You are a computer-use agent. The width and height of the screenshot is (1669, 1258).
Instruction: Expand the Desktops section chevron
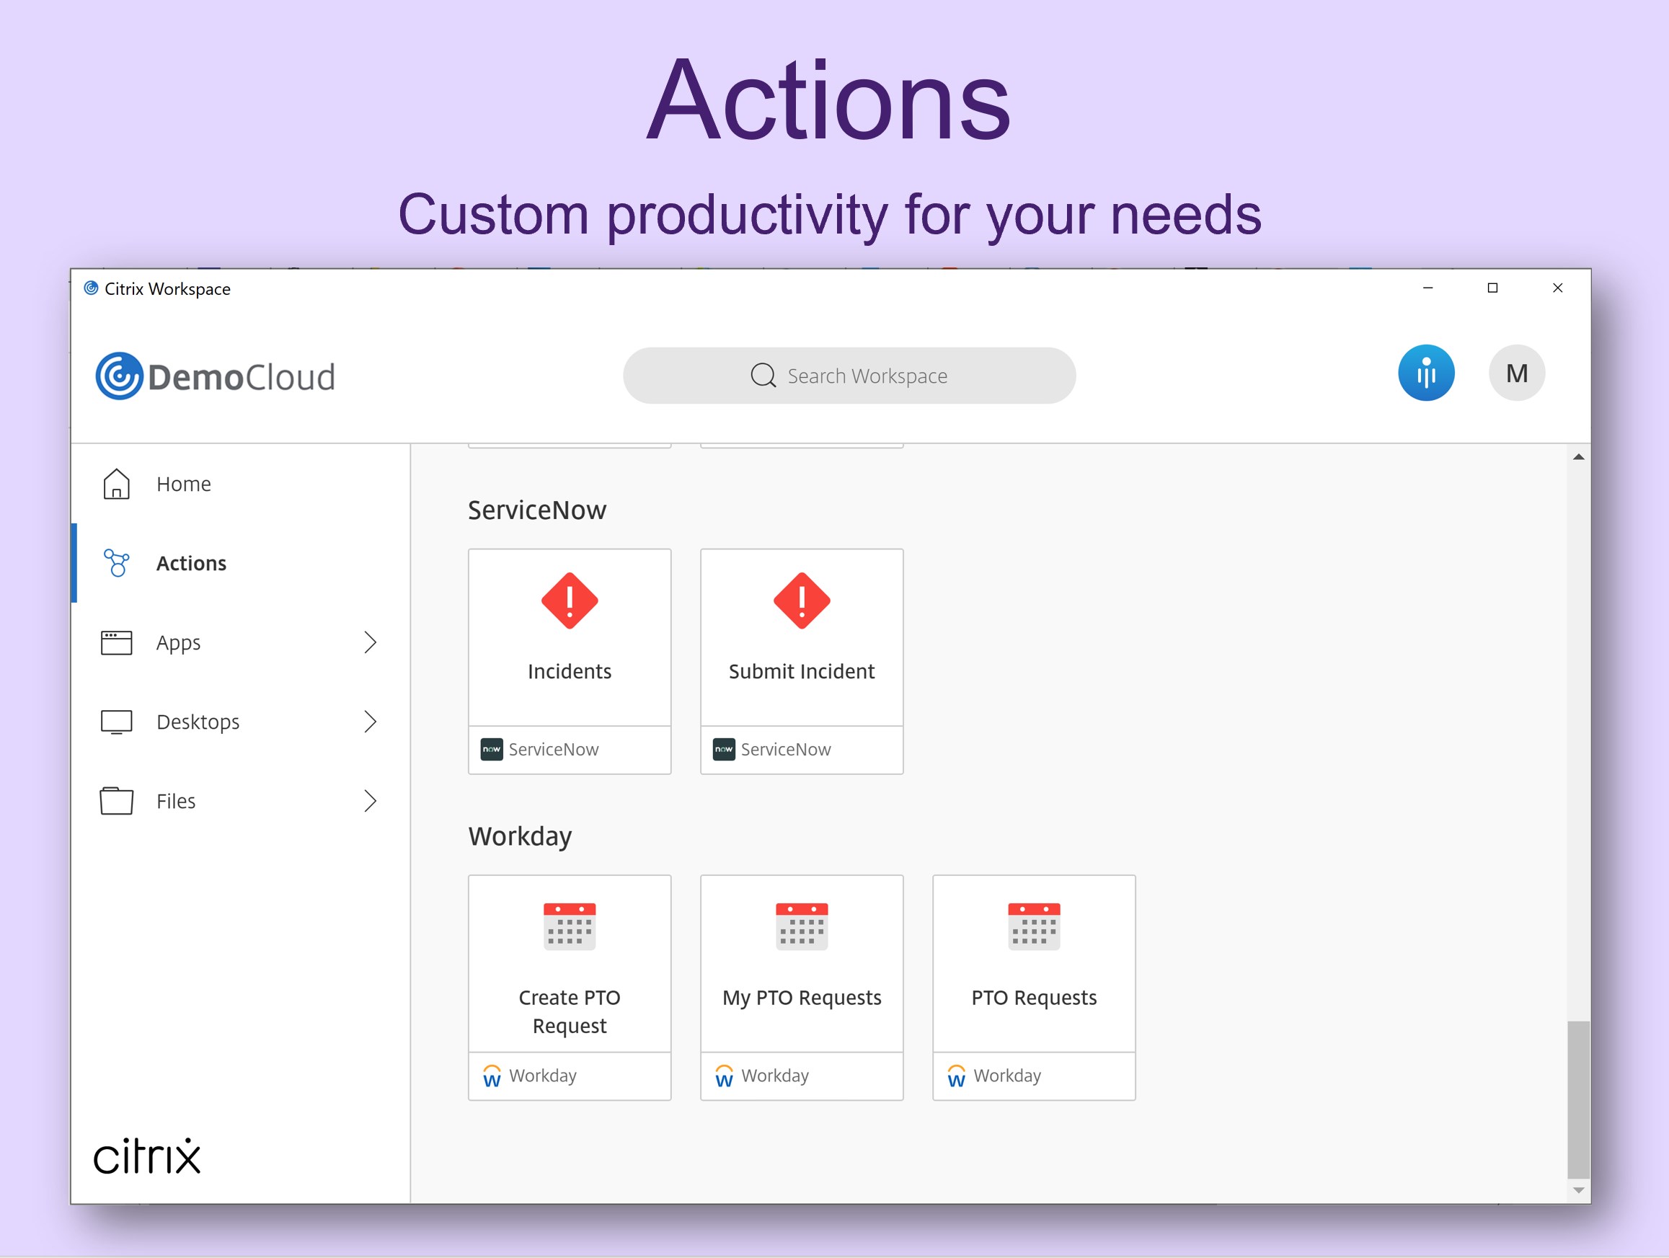pos(370,722)
